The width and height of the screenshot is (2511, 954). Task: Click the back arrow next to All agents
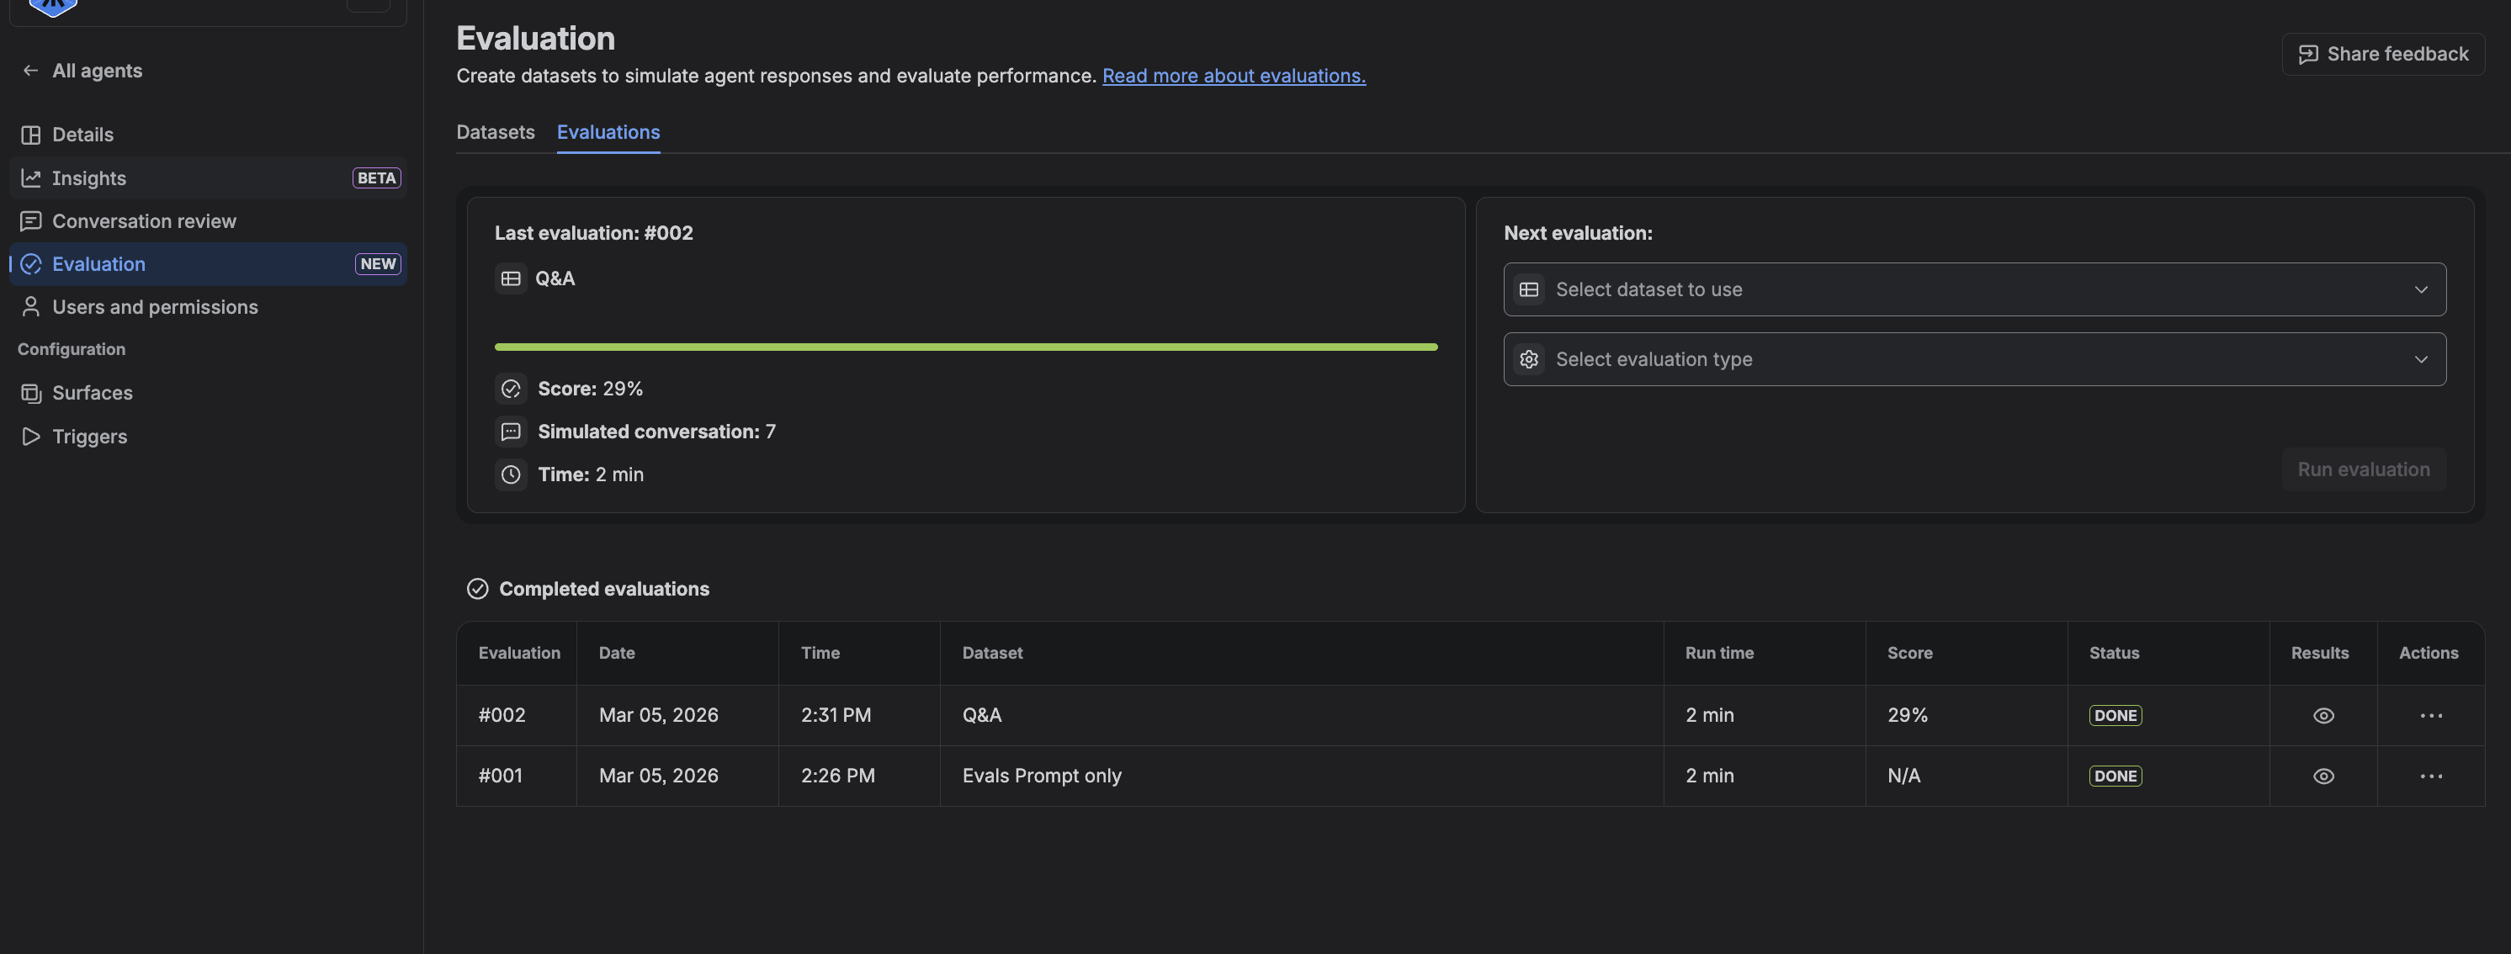tap(30, 70)
